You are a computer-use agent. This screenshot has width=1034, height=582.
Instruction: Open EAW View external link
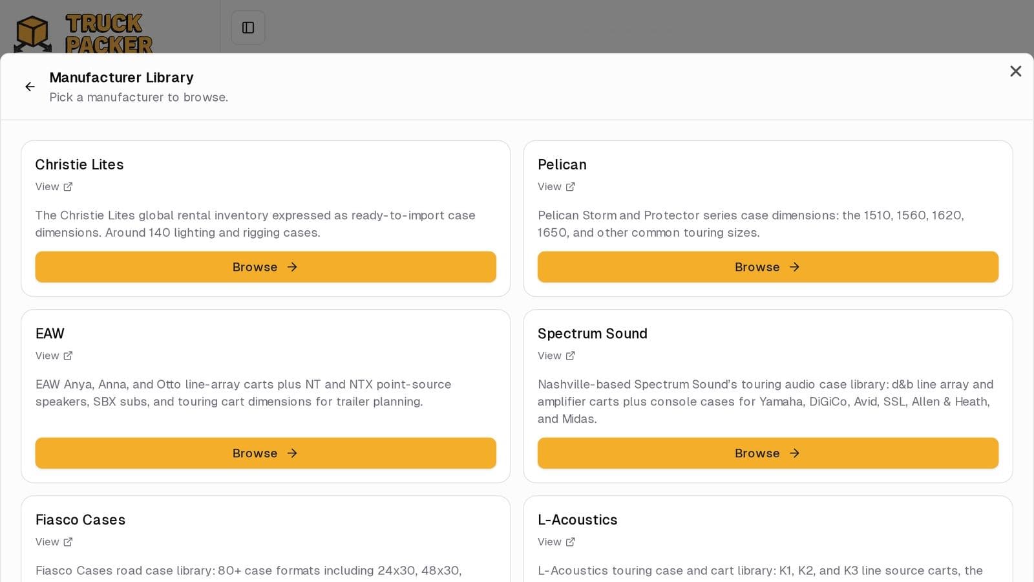pyautogui.click(x=54, y=356)
